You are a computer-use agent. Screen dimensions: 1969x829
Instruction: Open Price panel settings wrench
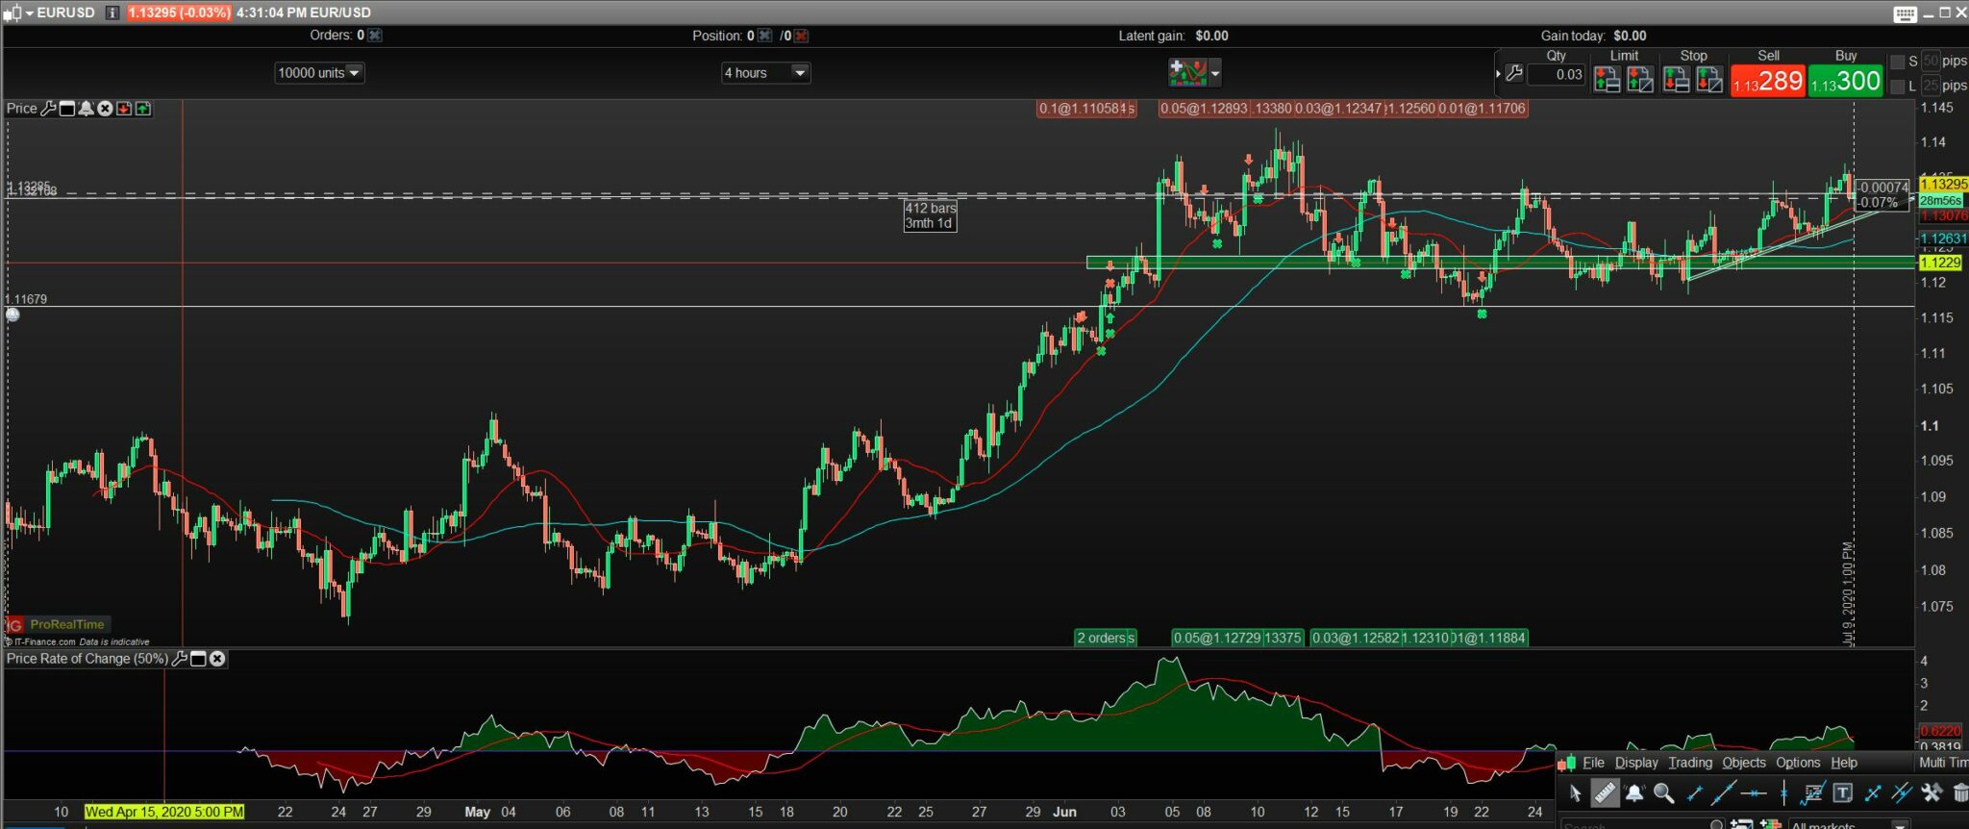[48, 109]
